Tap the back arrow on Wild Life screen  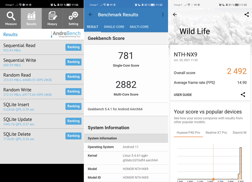(x=175, y=15)
